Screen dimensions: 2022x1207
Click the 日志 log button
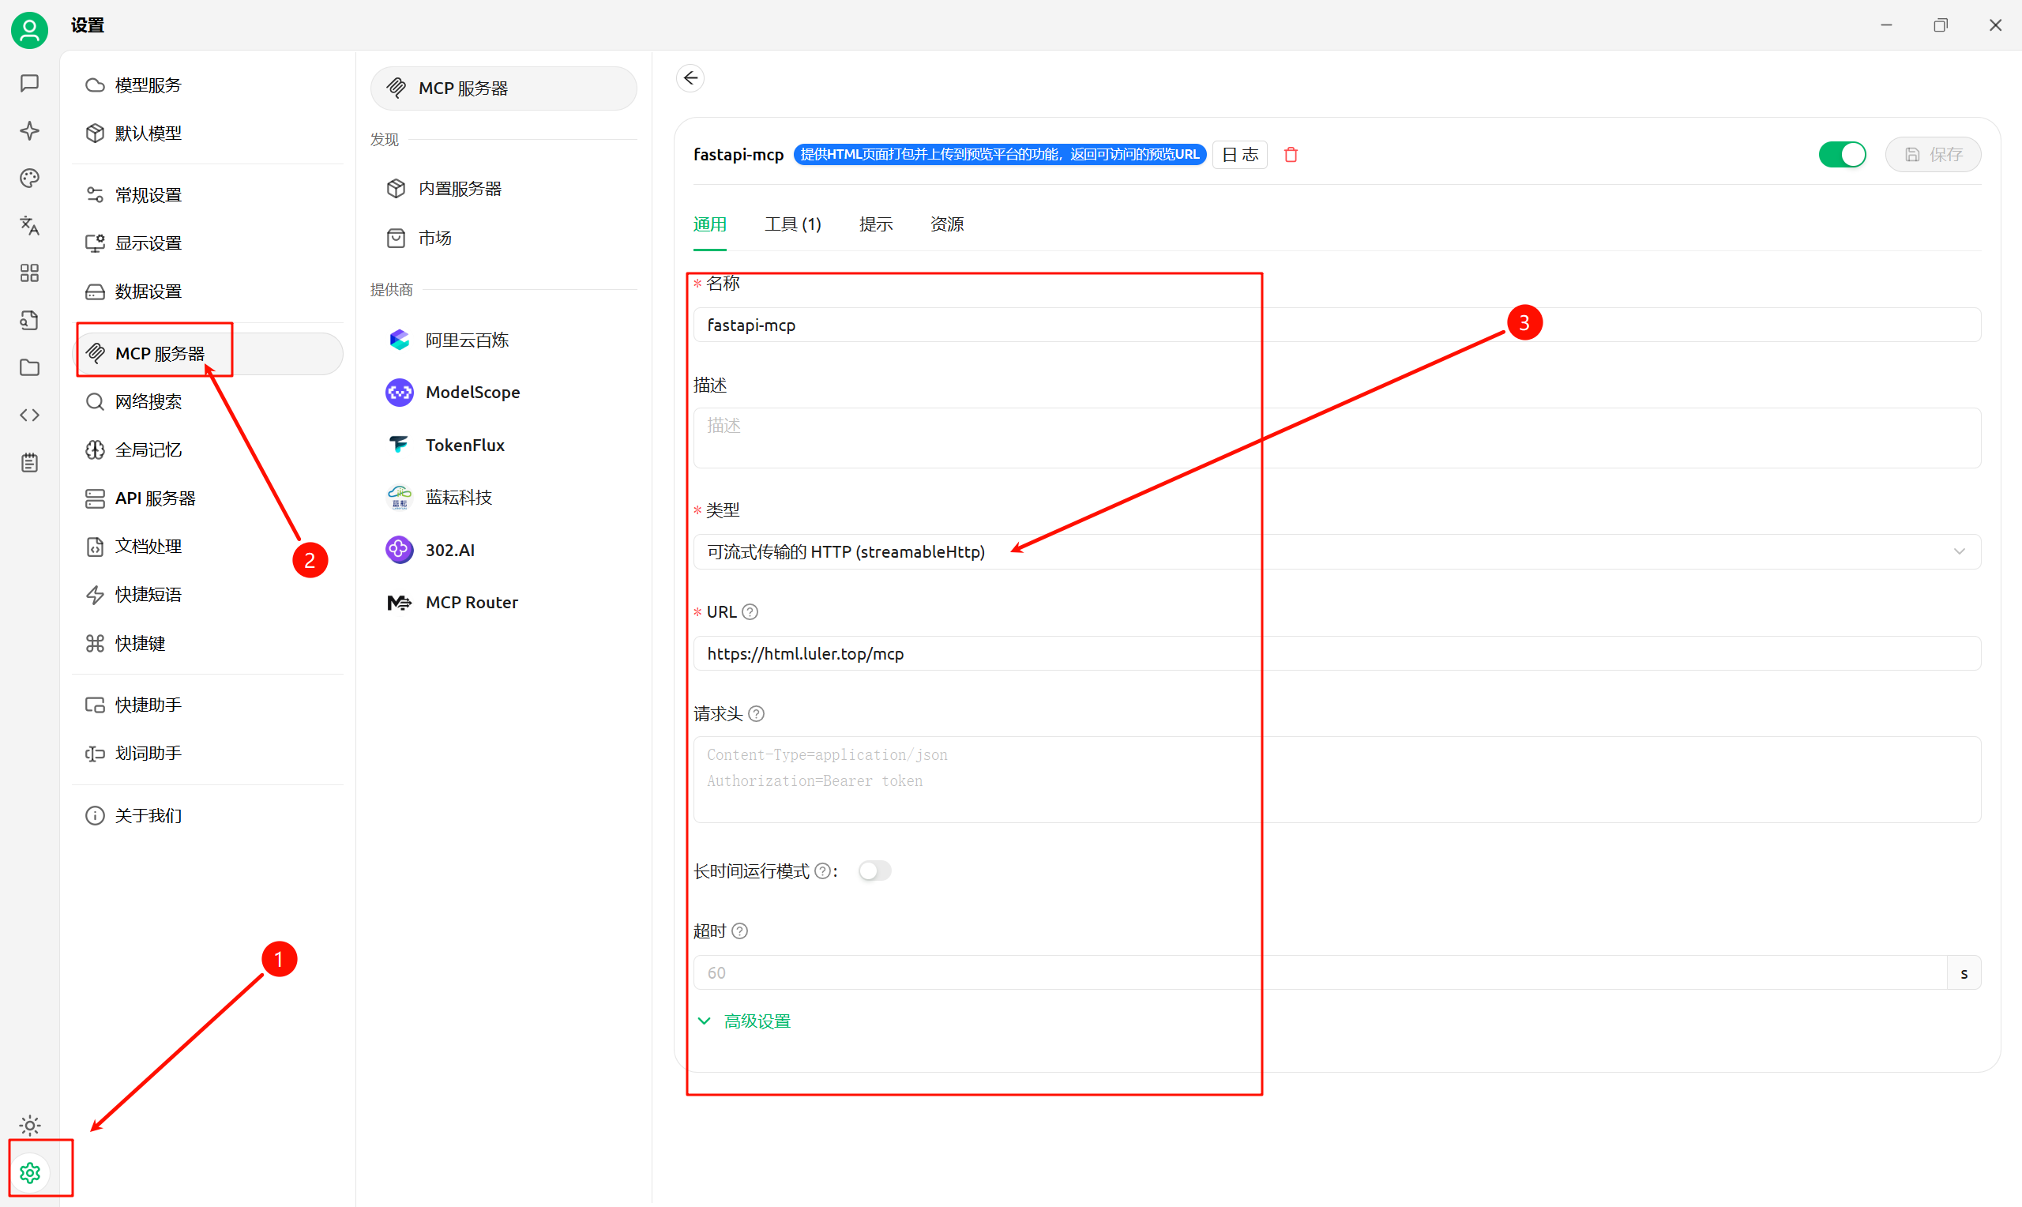click(x=1239, y=155)
